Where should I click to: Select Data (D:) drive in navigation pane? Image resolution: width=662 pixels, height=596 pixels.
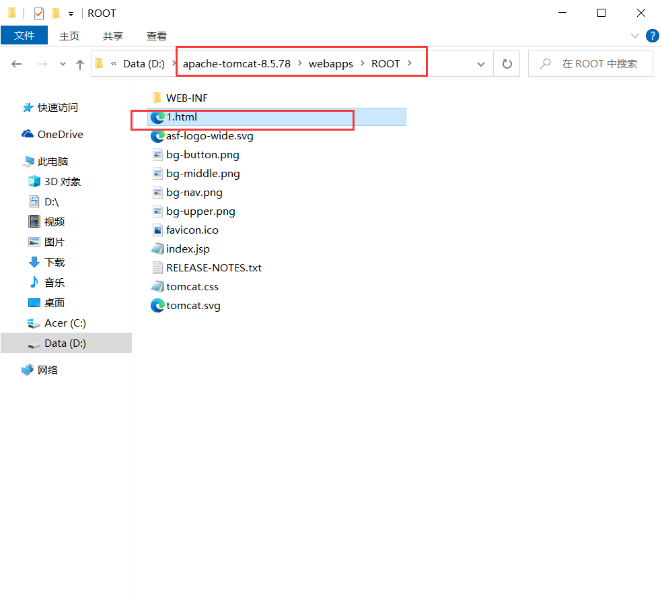pyautogui.click(x=65, y=343)
